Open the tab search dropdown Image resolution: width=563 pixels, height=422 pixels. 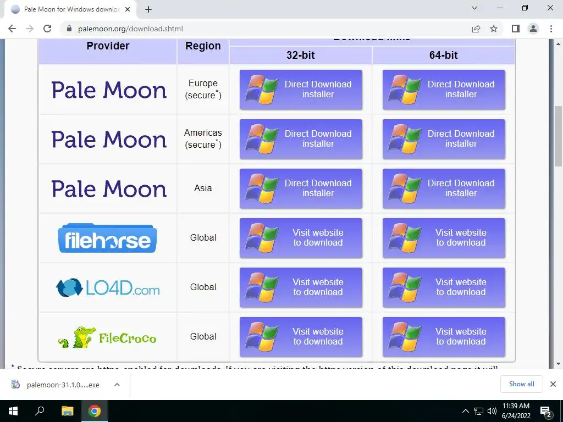click(474, 8)
